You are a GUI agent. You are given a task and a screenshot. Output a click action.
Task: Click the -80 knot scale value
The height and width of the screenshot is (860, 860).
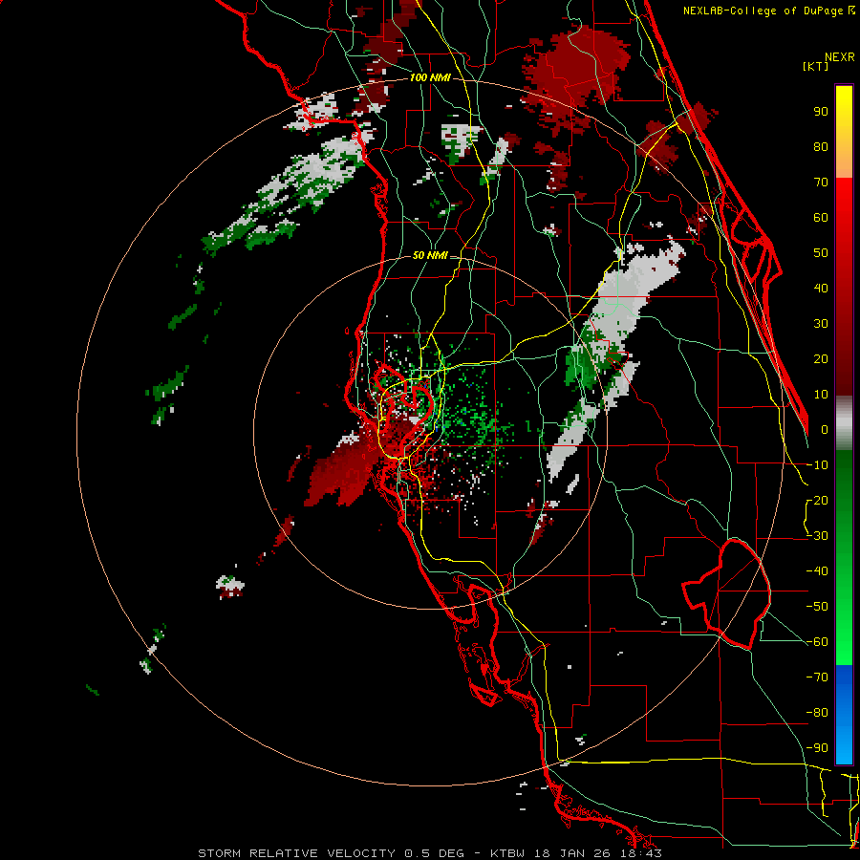[817, 713]
